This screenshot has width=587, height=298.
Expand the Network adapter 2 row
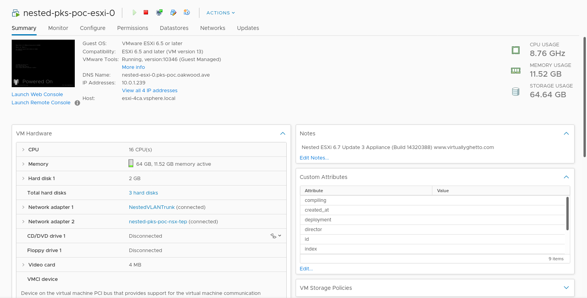click(23, 222)
